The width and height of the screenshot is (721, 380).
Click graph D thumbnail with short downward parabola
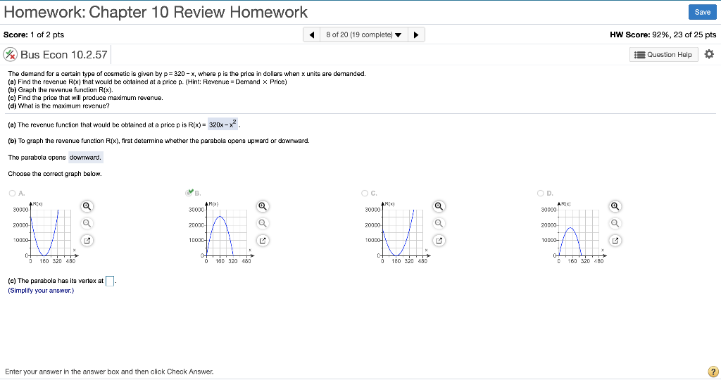(573, 232)
